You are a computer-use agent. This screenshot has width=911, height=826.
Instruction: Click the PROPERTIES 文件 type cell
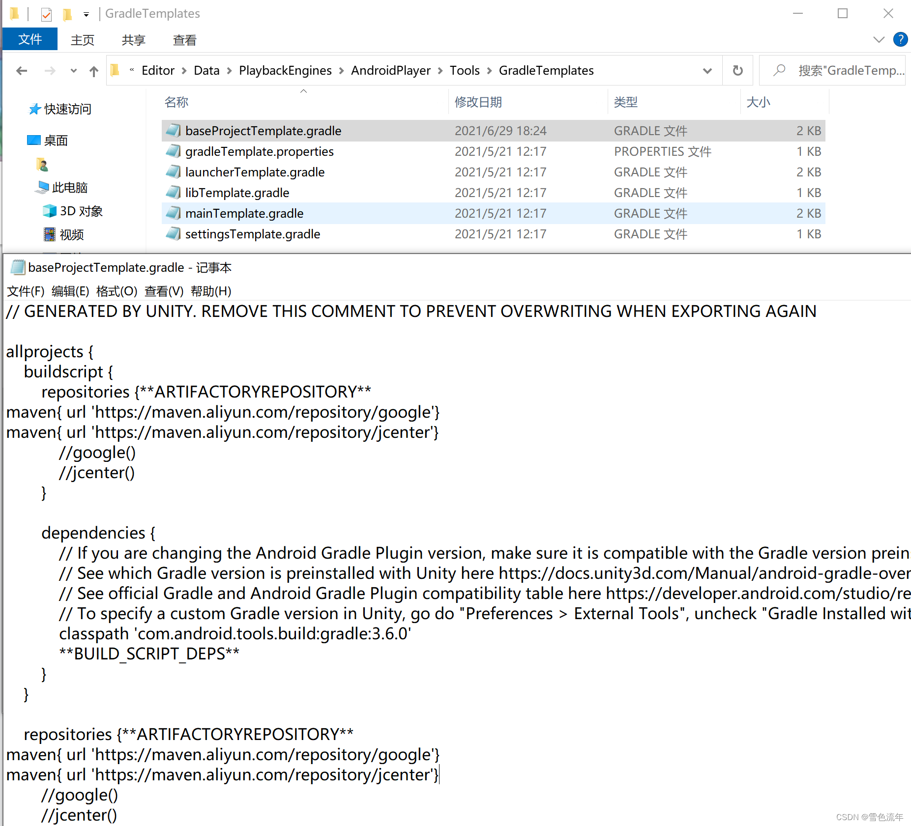(x=662, y=152)
